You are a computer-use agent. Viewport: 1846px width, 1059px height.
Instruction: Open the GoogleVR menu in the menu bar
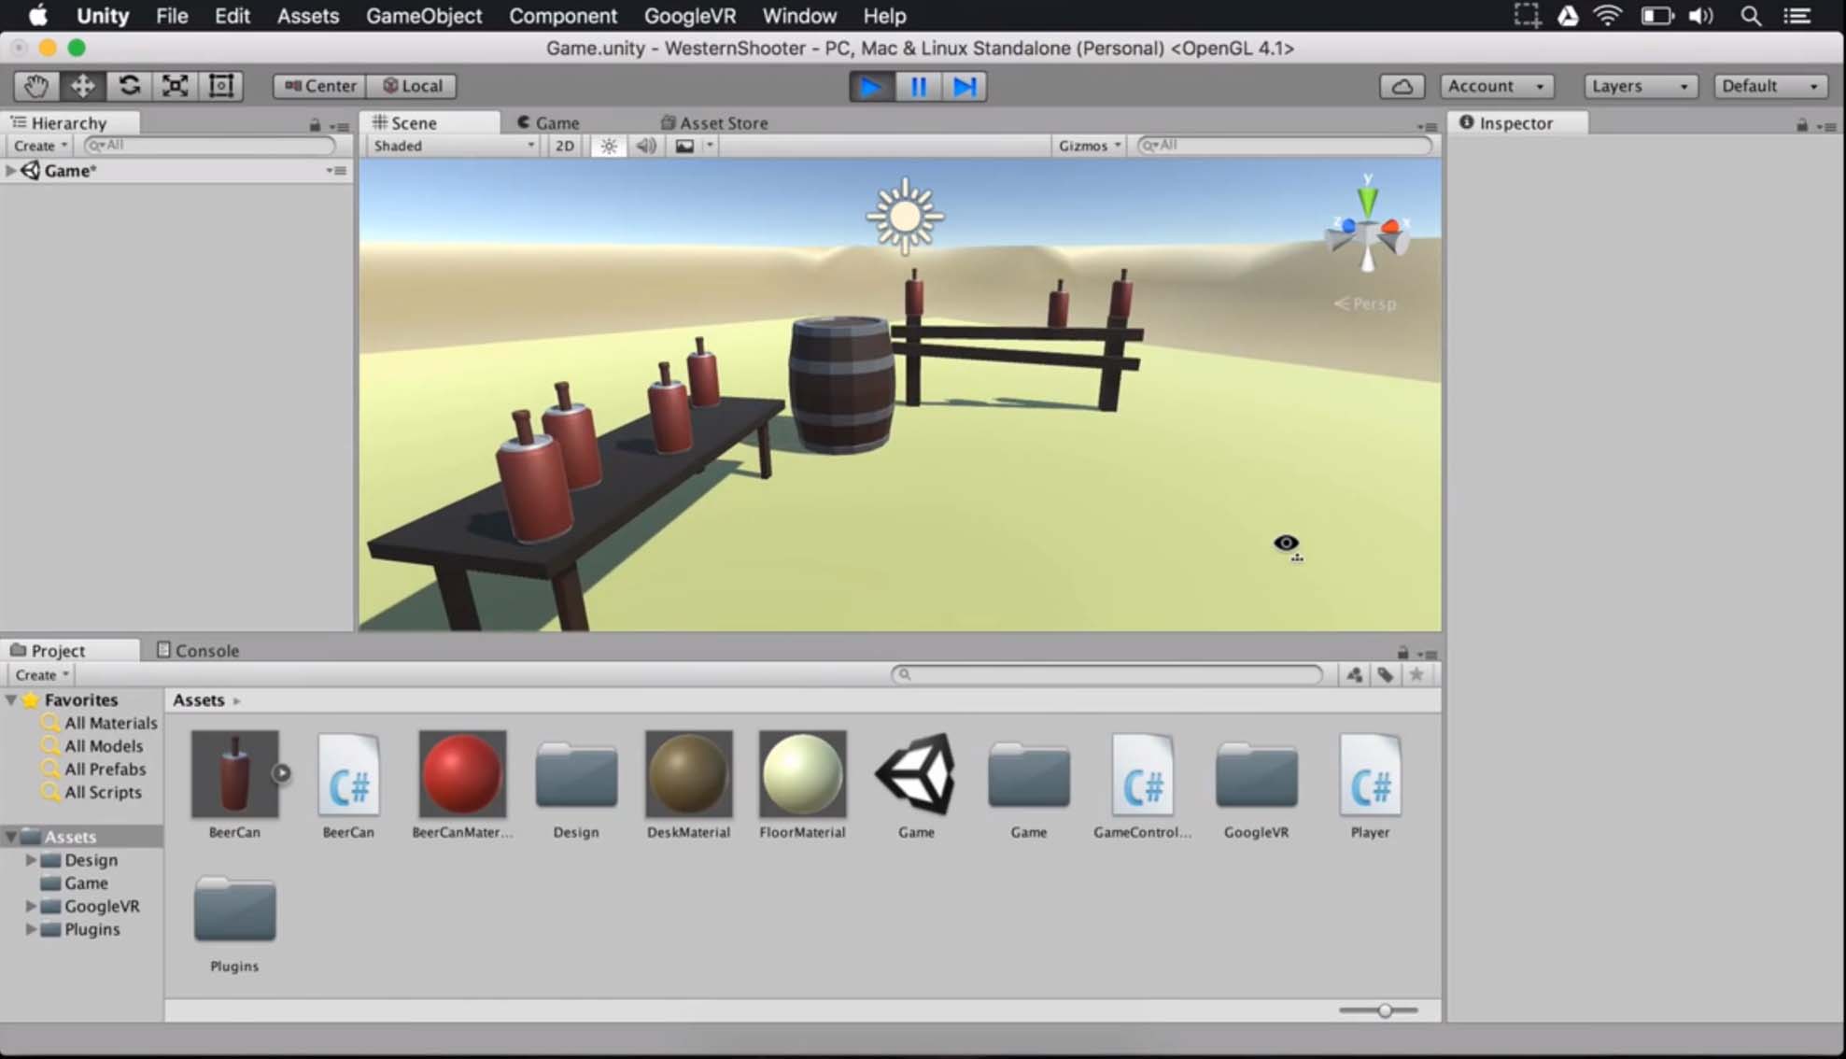point(689,16)
